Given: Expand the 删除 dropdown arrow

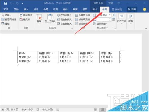Looking at the screenshot, I should (x=39, y=24).
